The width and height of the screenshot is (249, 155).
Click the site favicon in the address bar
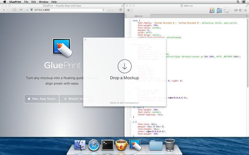coord(32,10)
